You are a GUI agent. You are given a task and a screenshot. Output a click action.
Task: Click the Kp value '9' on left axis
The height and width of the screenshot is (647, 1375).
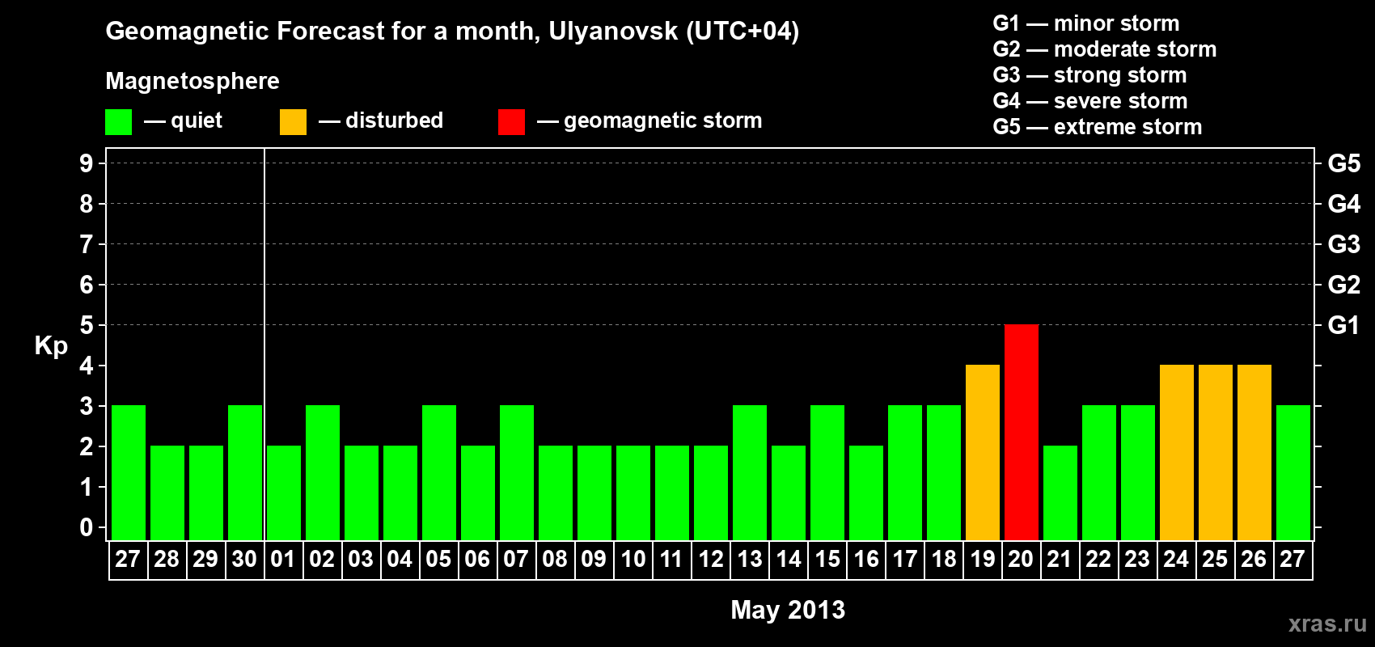click(x=87, y=163)
